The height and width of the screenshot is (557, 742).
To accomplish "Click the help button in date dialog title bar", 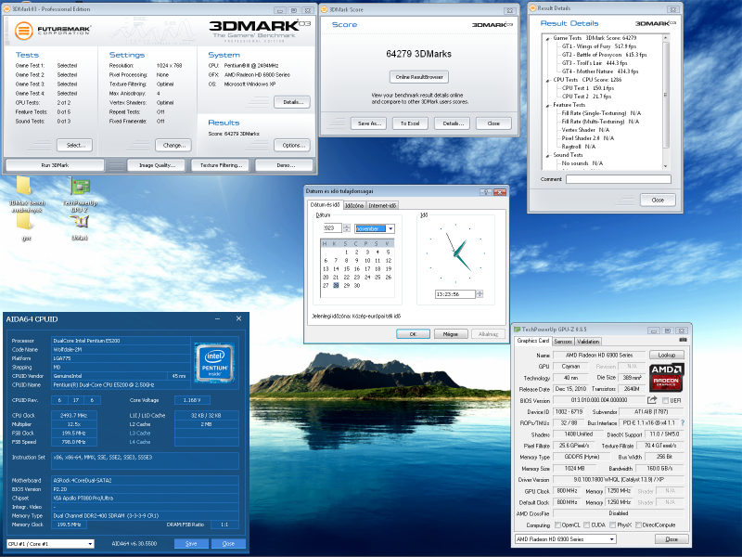I will pos(485,192).
